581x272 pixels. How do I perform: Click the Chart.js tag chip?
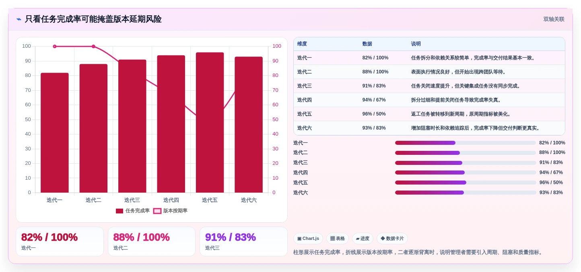tap(308, 239)
